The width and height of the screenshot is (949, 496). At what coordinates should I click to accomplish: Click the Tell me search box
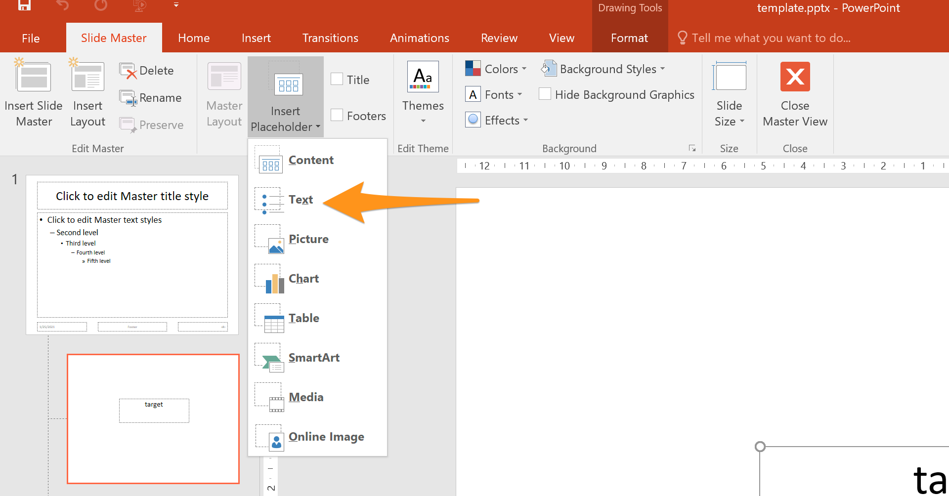771,38
